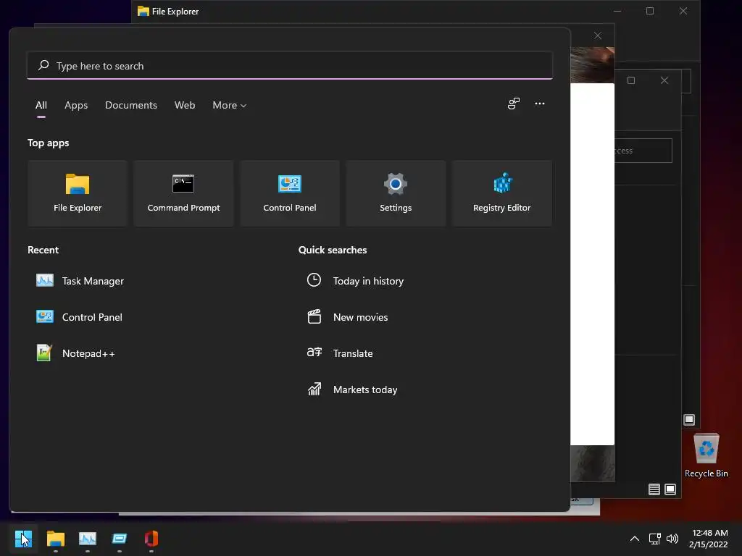Switch to the Web search tab
The image size is (742, 556).
pyautogui.click(x=185, y=105)
